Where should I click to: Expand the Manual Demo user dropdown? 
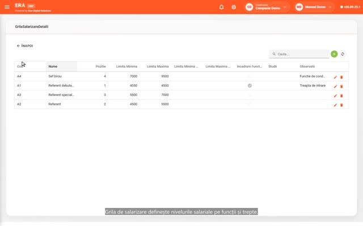(330, 7)
